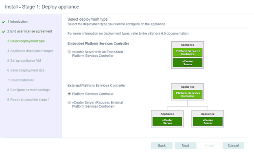Image resolution: width=254 pixels, height=153 pixels.
Task: Click the green checkmark beside Introduction
Action: (x=4, y=22)
